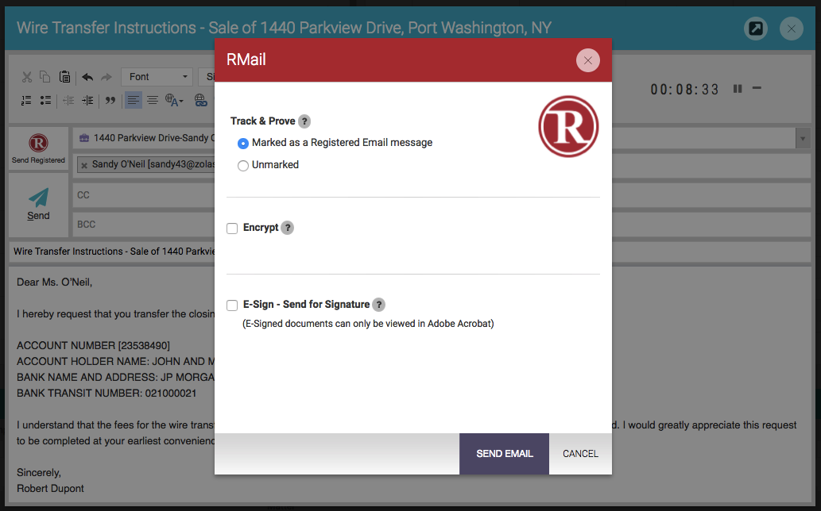
Task: Click the Send paper plane button
Action: (38, 204)
